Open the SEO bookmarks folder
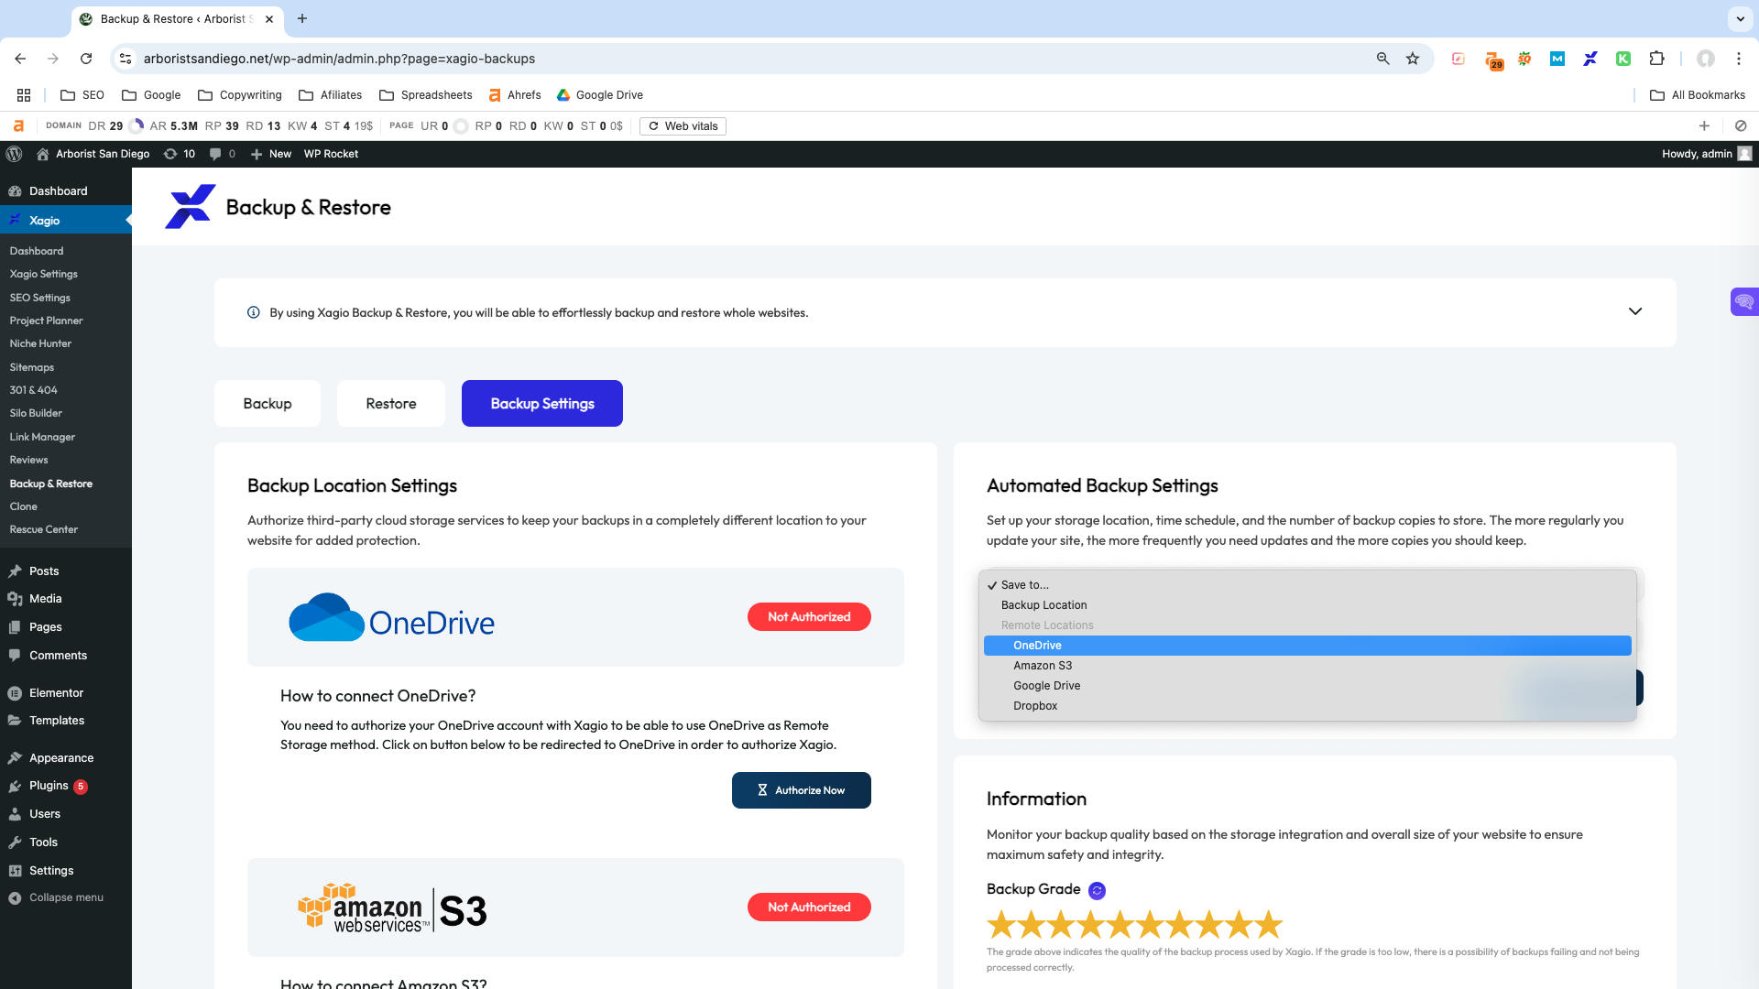 (82, 95)
